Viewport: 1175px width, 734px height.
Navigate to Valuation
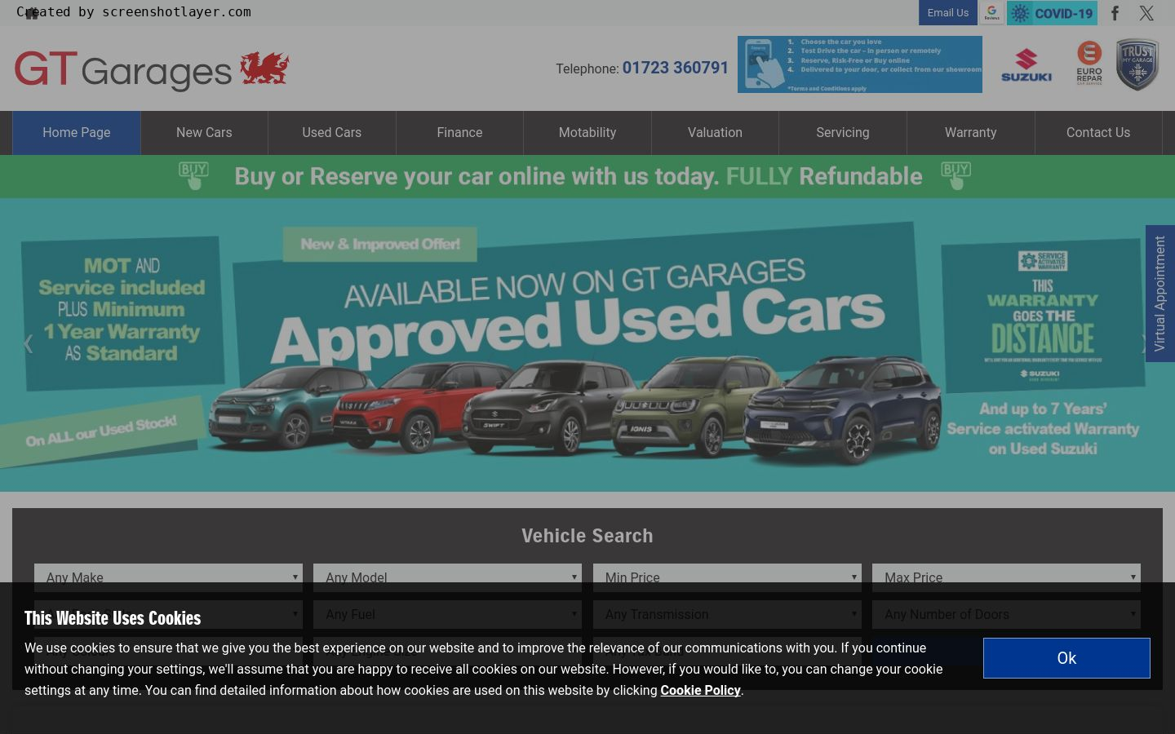pos(715,133)
